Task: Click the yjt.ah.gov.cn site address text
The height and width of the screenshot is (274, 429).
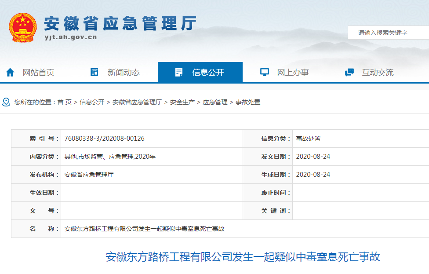Action: tap(71, 37)
